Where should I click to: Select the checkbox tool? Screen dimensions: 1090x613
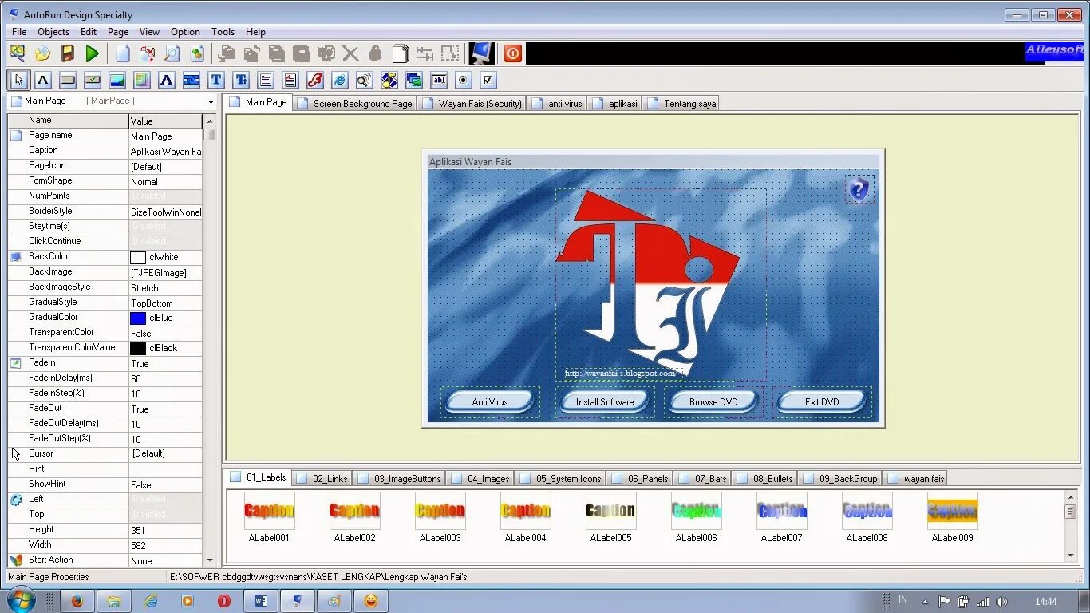click(488, 80)
